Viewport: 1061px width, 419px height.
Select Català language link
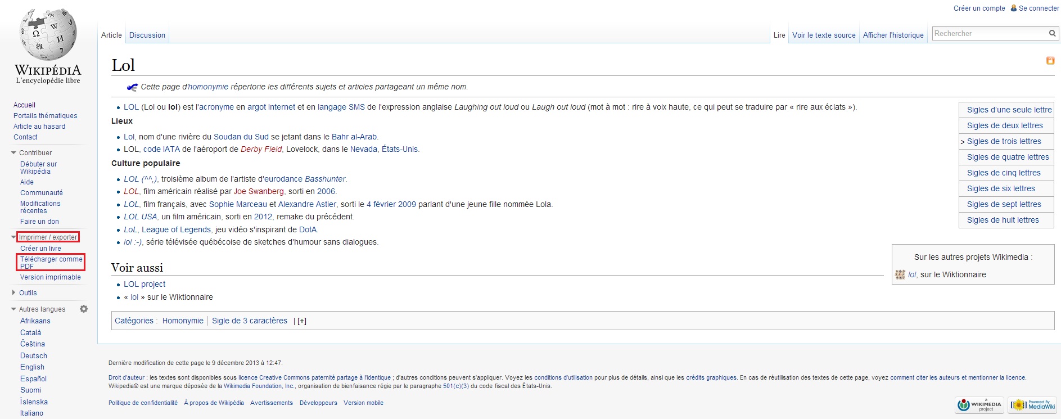click(x=30, y=333)
